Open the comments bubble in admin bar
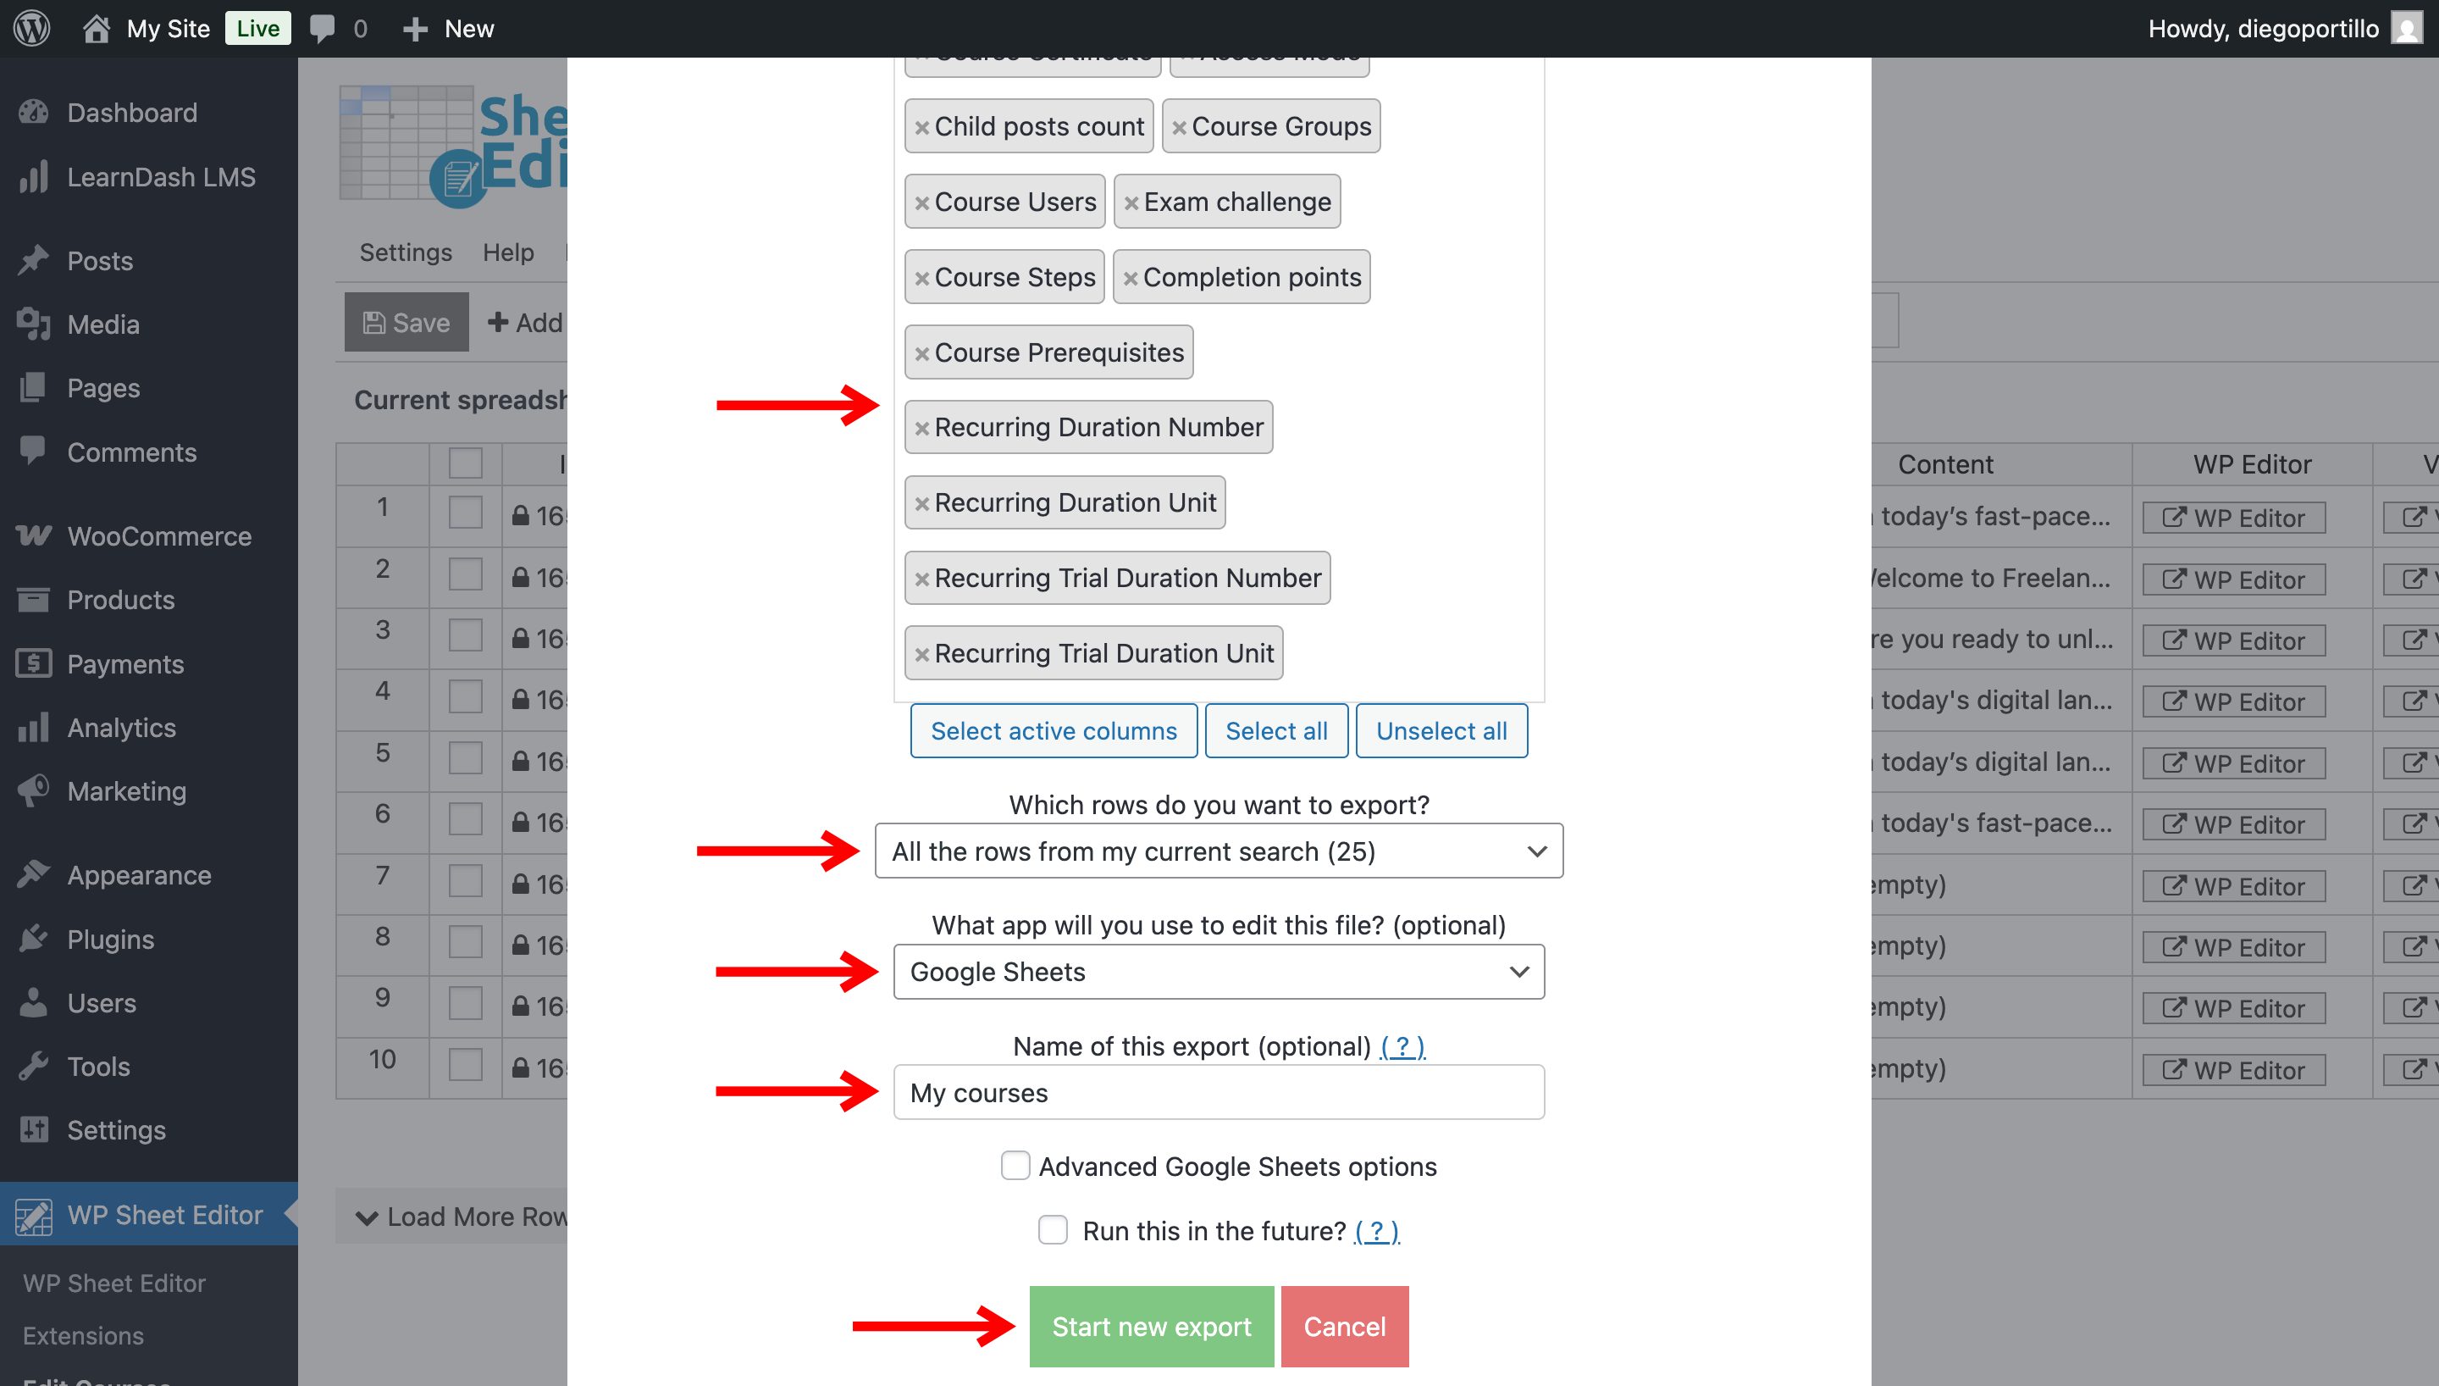 [323, 29]
